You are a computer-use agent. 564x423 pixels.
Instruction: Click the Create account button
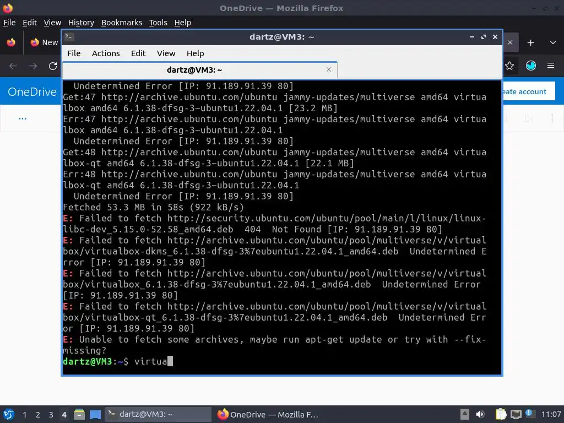529,91
